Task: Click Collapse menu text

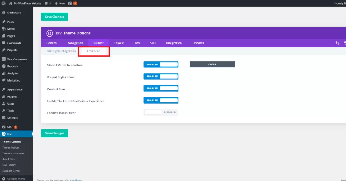Action: click(x=16, y=179)
